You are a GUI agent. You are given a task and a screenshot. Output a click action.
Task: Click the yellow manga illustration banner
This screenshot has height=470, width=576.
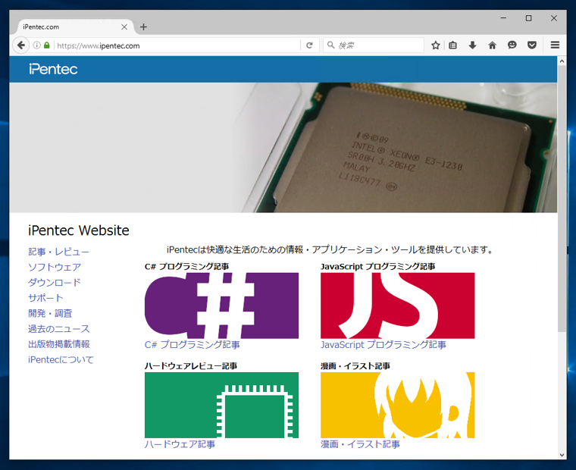(397, 405)
